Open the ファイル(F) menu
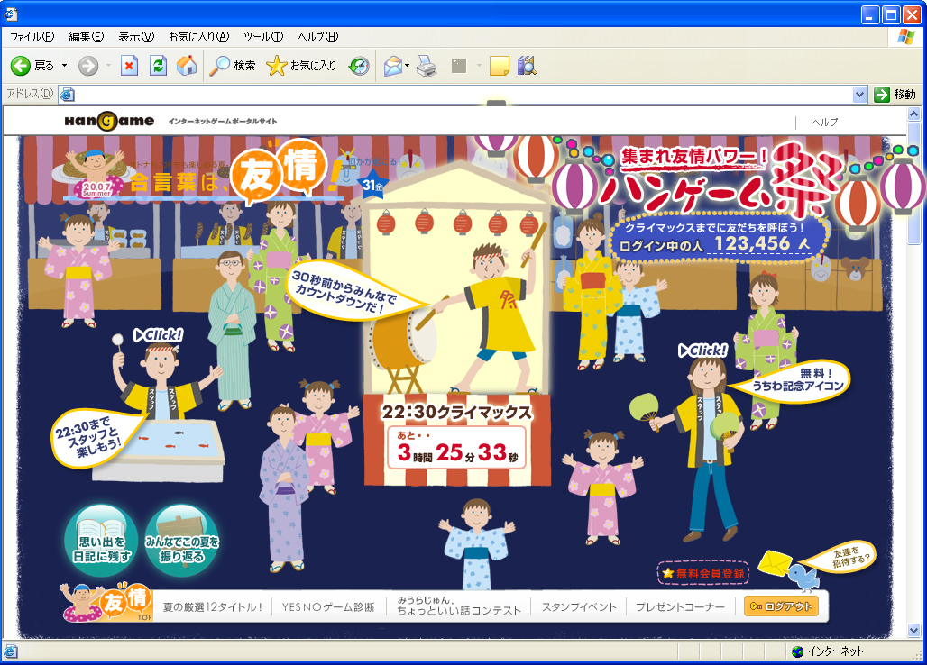Screen dimensions: 927x665 (32, 37)
